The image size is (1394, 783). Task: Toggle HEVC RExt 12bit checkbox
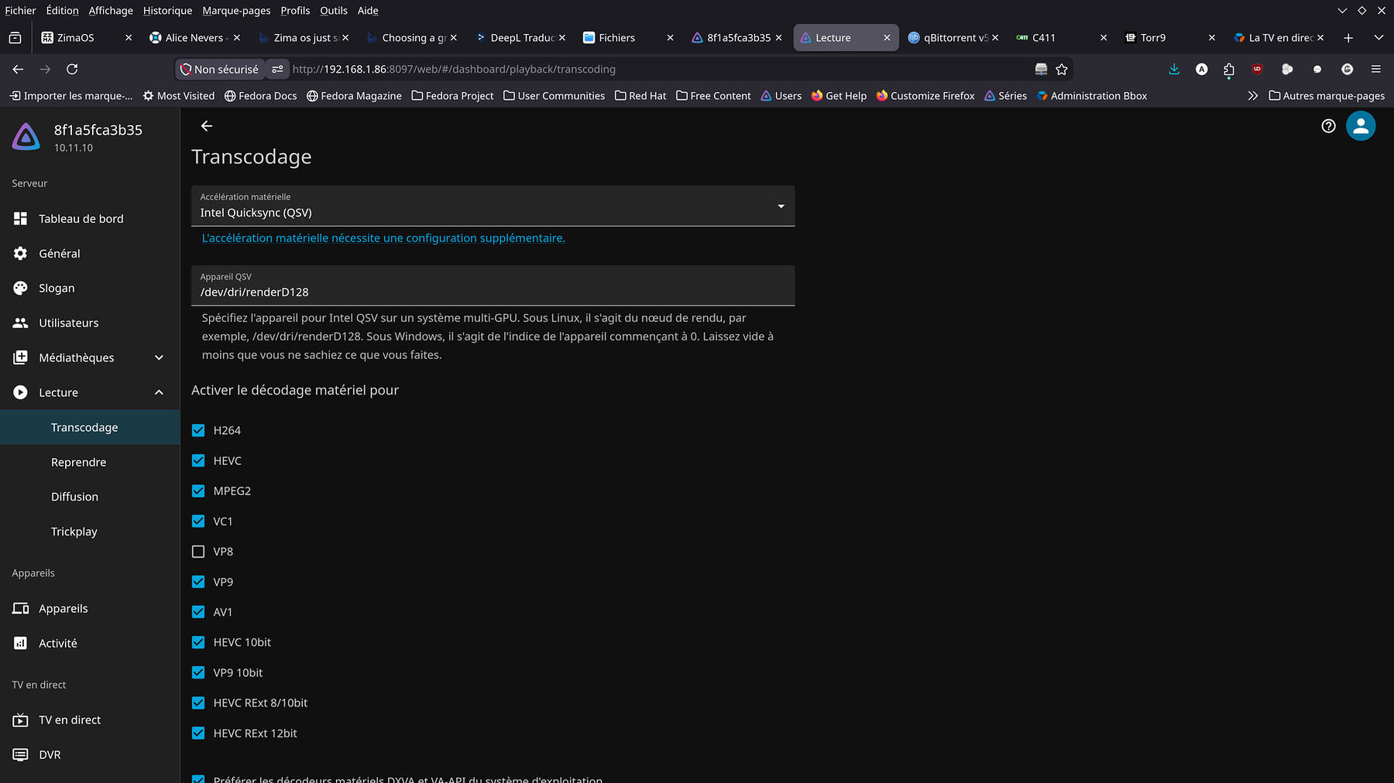coord(198,733)
